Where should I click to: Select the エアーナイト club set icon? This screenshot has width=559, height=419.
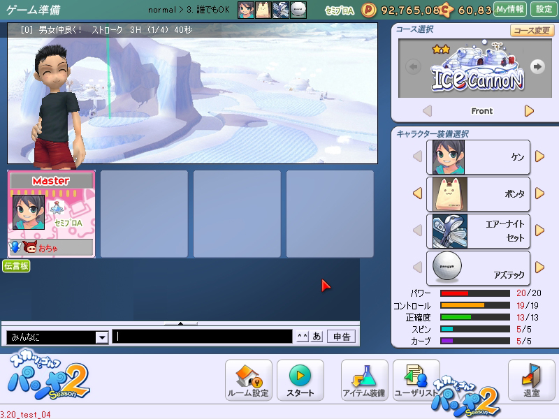[x=448, y=231]
